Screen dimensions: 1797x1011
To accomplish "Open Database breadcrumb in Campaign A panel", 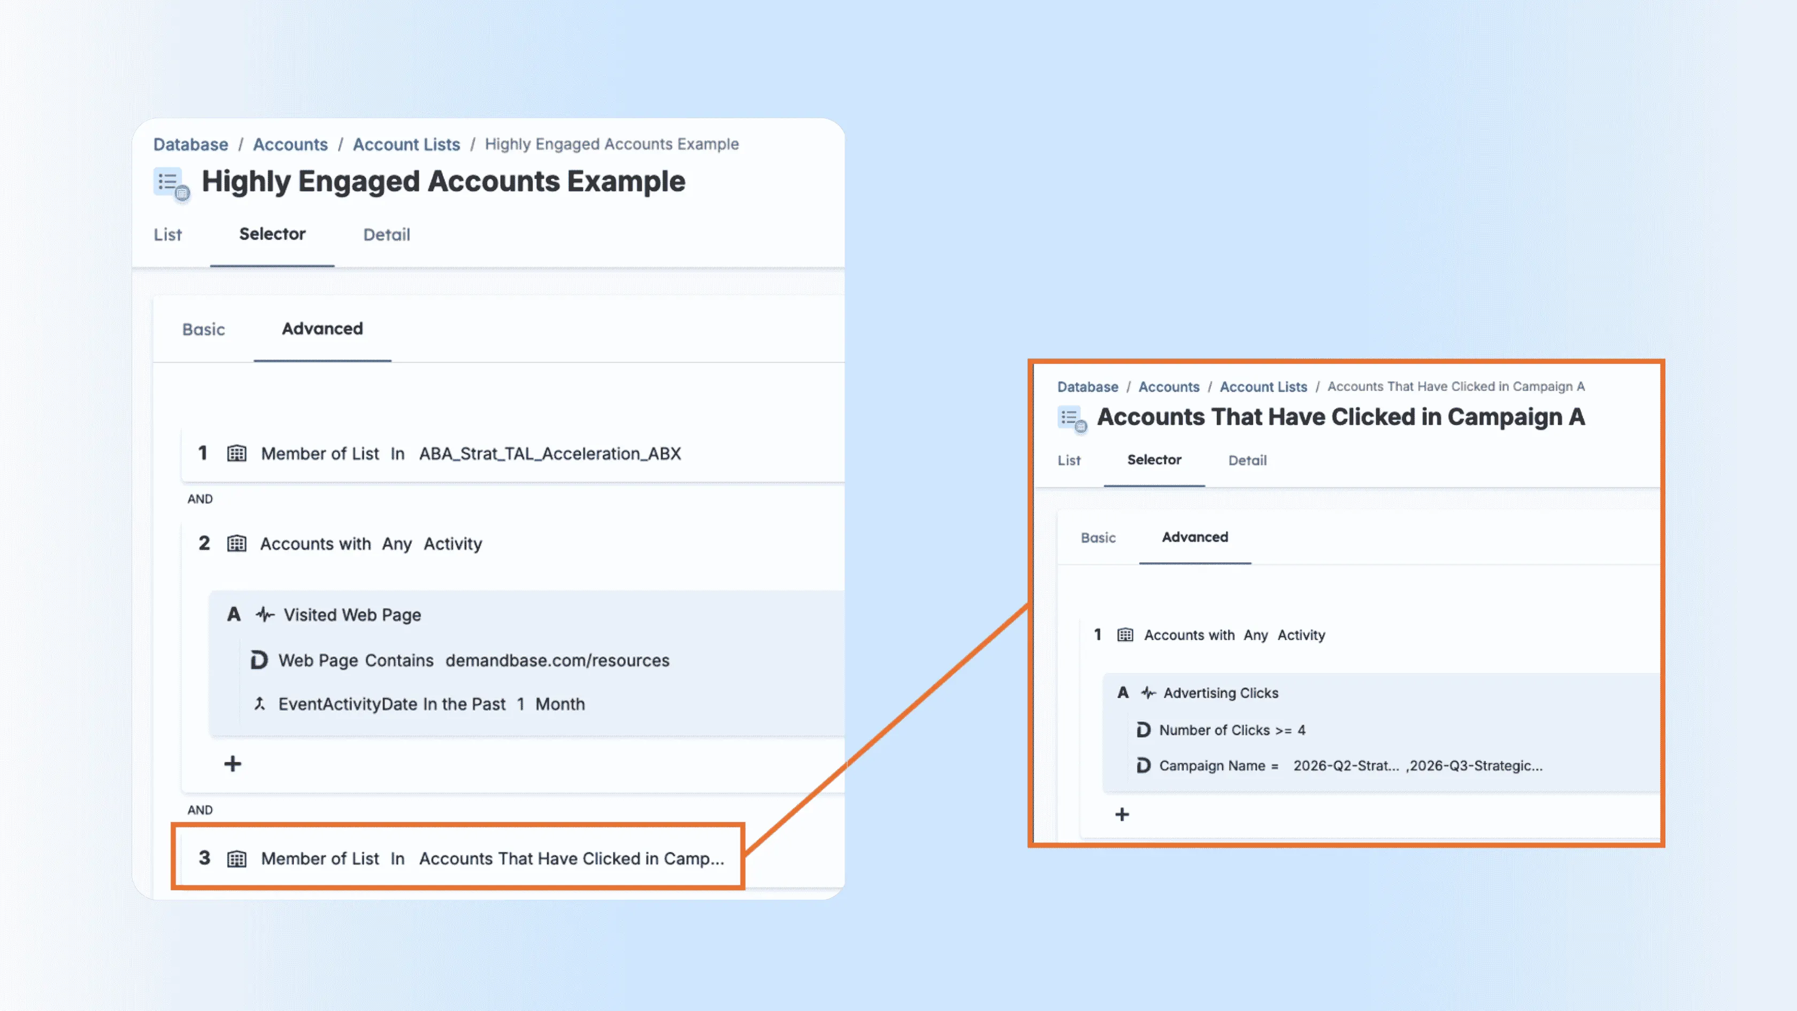I will pos(1087,387).
